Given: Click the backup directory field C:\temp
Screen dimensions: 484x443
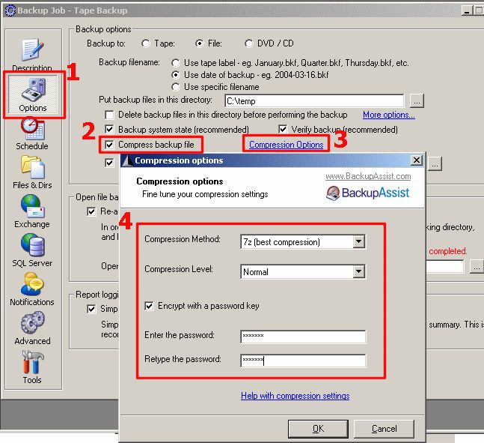Looking at the screenshot, I should click(x=314, y=101).
